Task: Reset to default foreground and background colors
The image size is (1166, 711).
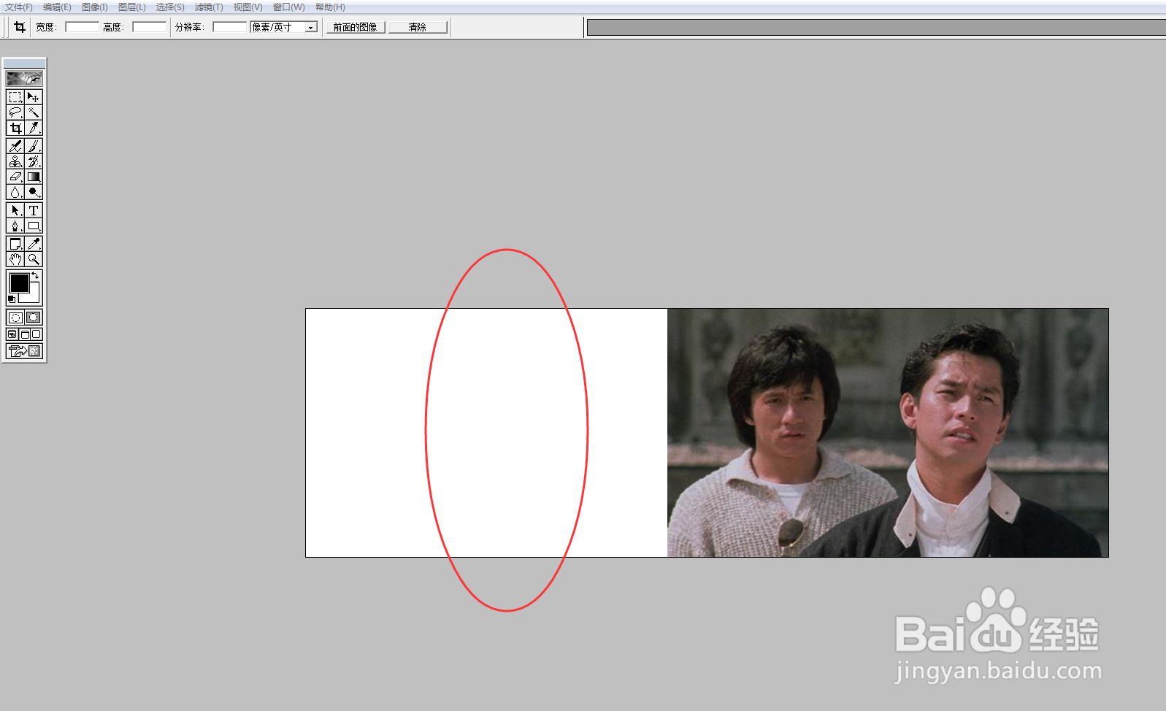Action: tap(11, 299)
